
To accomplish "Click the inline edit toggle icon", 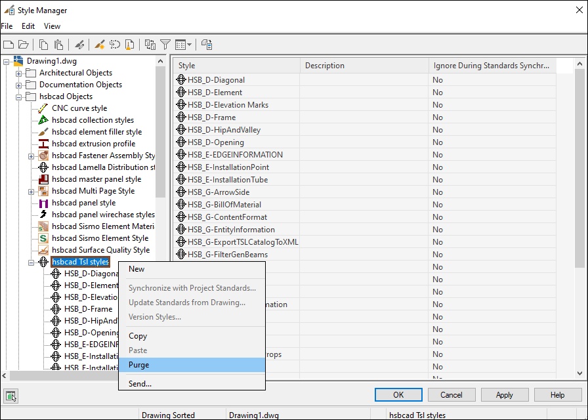I will [207, 45].
